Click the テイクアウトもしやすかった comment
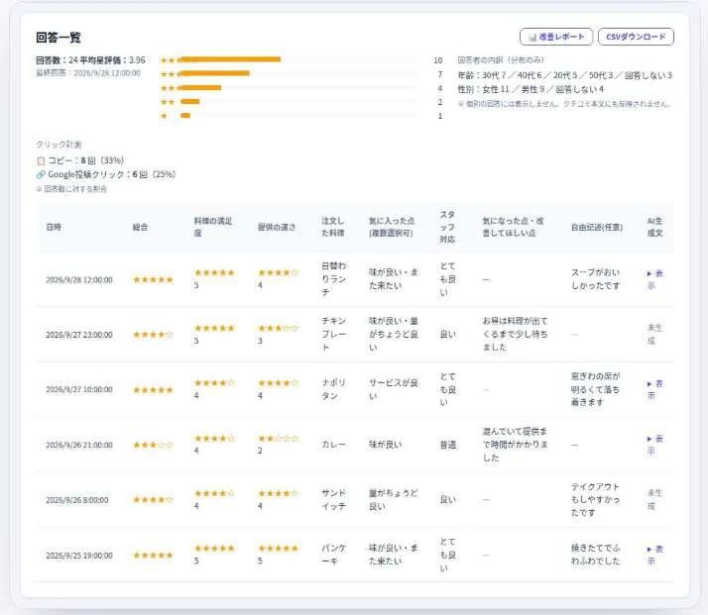Screen dimensions: 708x615 pyautogui.click(x=596, y=499)
